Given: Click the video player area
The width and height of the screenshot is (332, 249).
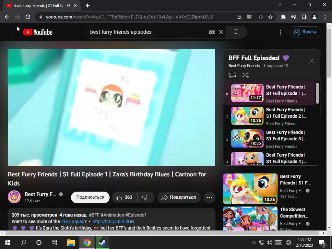Looking at the screenshot, I should tap(112, 107).
